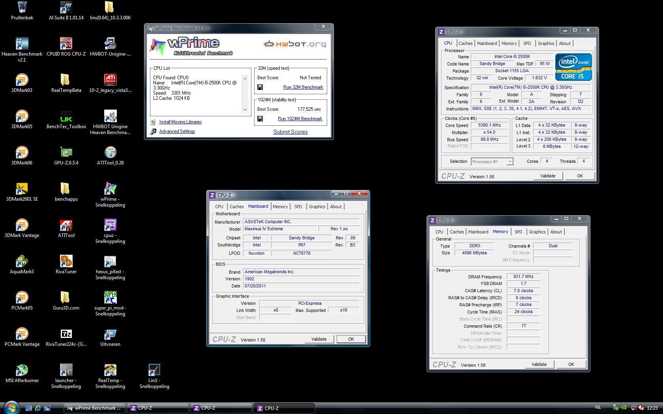Click Show Desktop quick launch icon
663x414 pixels.
click(29, 408)
